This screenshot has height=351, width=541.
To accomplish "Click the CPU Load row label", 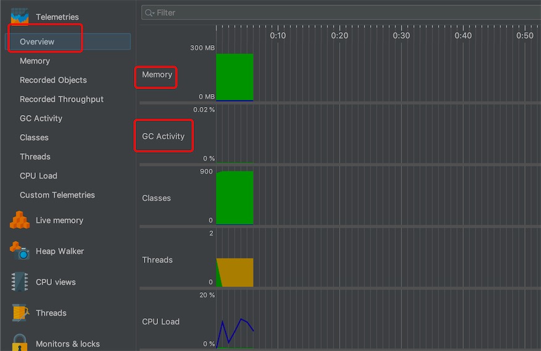I will [161, 321].
